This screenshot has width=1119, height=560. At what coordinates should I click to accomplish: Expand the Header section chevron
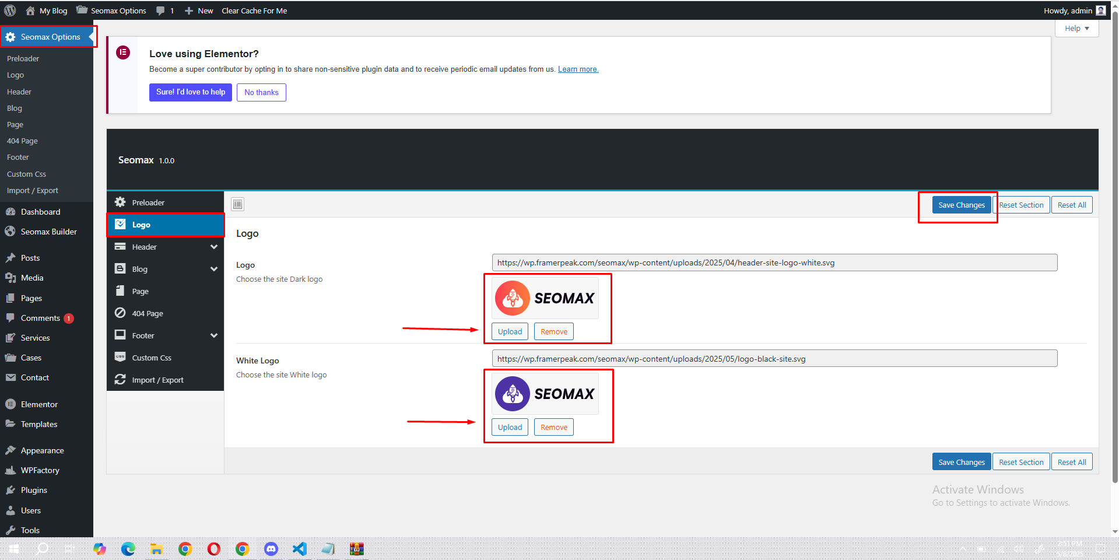click(214, 247)
